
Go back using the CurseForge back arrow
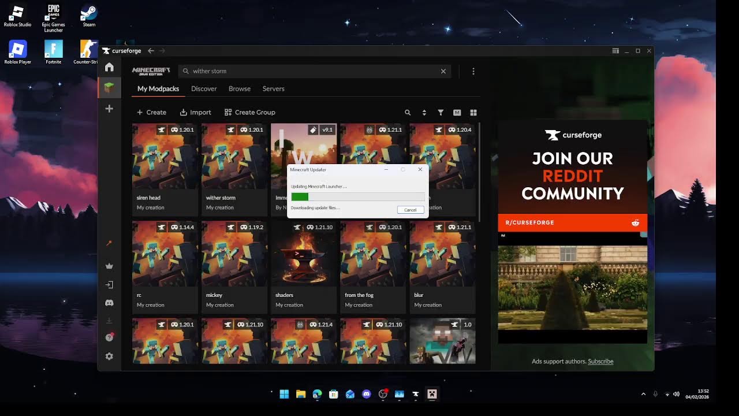[151, 51]
